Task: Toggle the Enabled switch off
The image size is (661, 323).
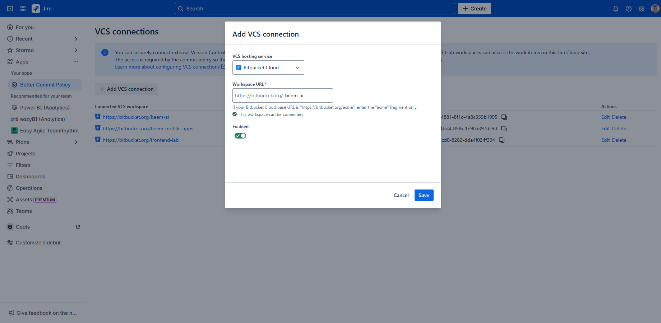Action: (240, 136)
